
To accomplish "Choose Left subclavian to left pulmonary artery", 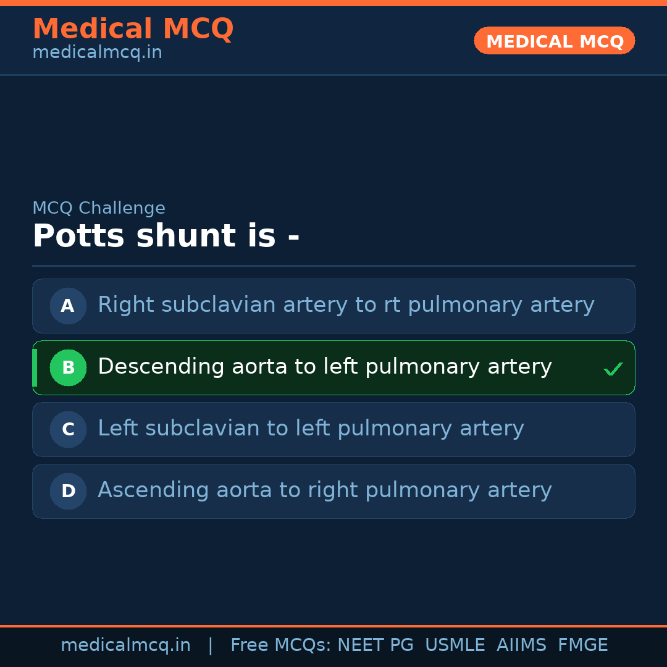I will tap(311, 429).
